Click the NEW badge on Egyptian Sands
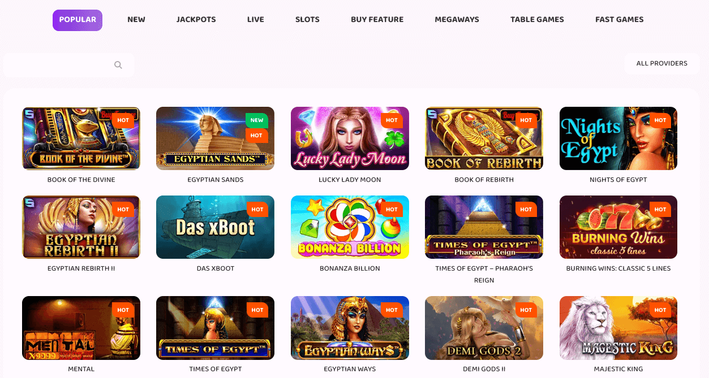This screenshot has height=378, width=709. [257, 120]
